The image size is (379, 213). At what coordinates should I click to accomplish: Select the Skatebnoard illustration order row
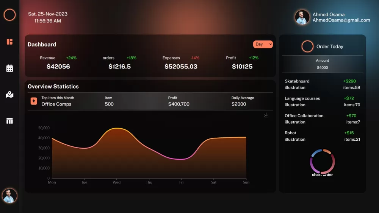pos(322,84)
